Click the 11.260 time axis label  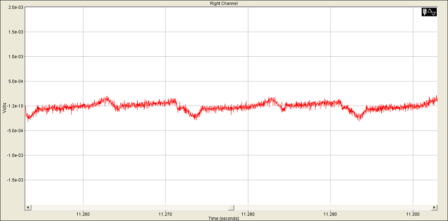(x=83, y=214)
